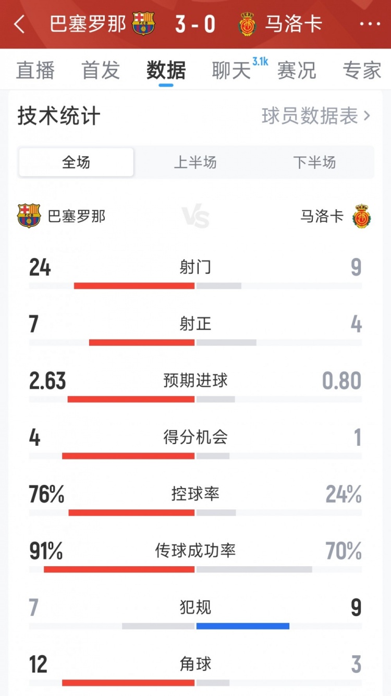Open the 赛况 match events tab
Screen dimensions: 391x696
click(297, 70)
